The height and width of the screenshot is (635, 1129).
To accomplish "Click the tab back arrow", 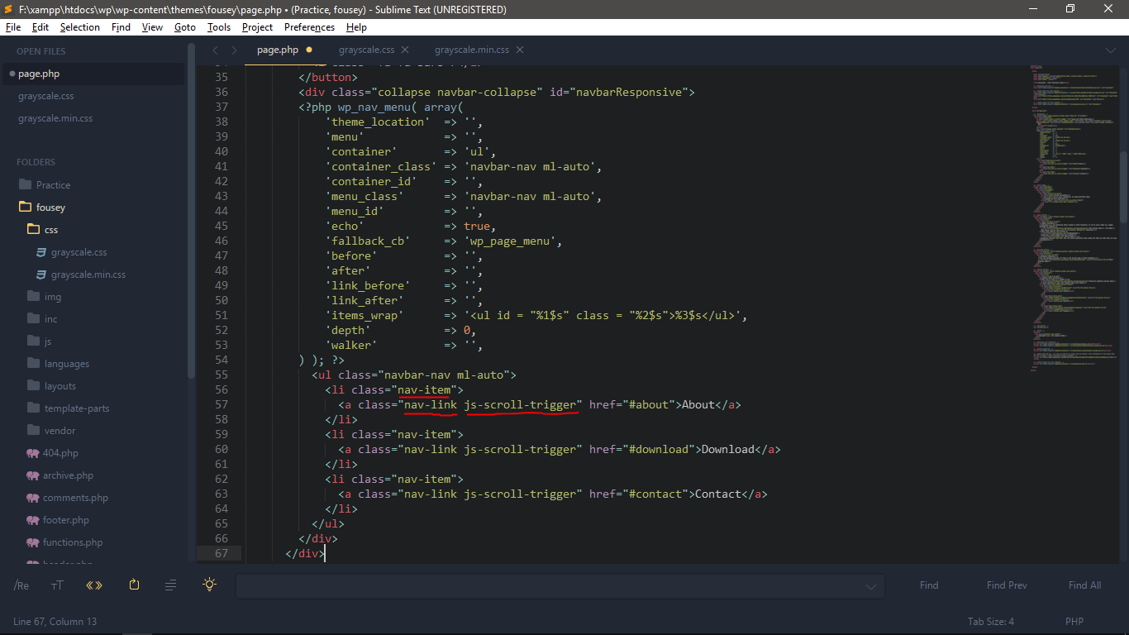I will tap(216, 50).
